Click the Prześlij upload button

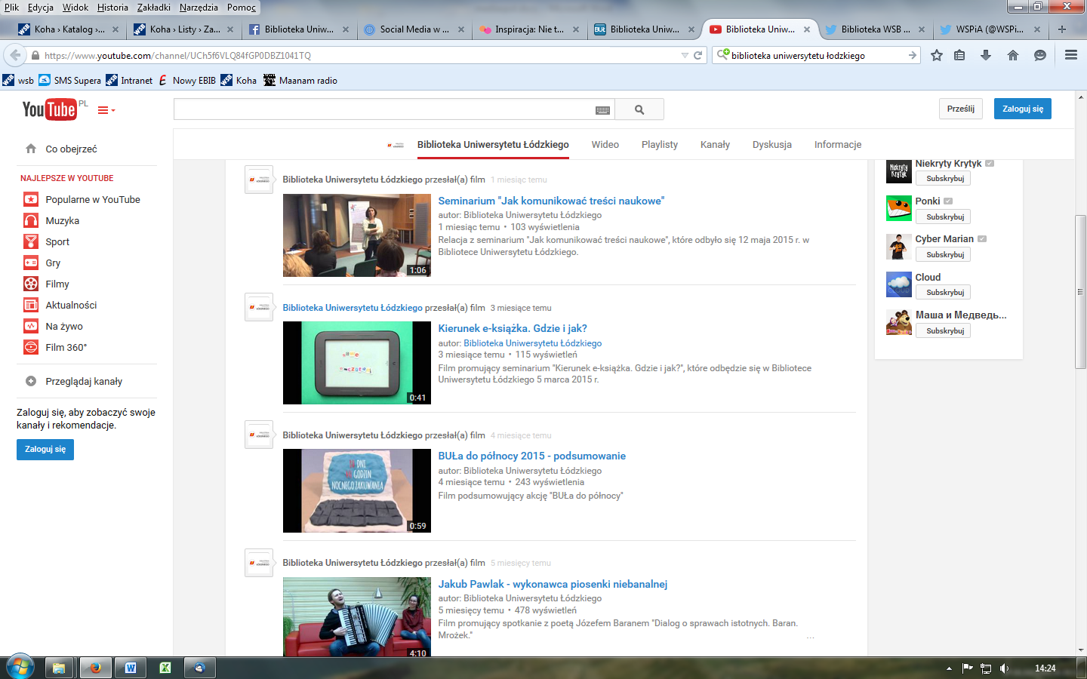click(961, 109)
